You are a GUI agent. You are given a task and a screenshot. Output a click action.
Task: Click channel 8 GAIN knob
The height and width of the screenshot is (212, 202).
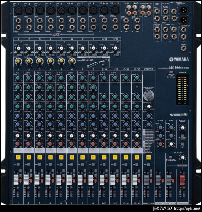tap(93, 48)
